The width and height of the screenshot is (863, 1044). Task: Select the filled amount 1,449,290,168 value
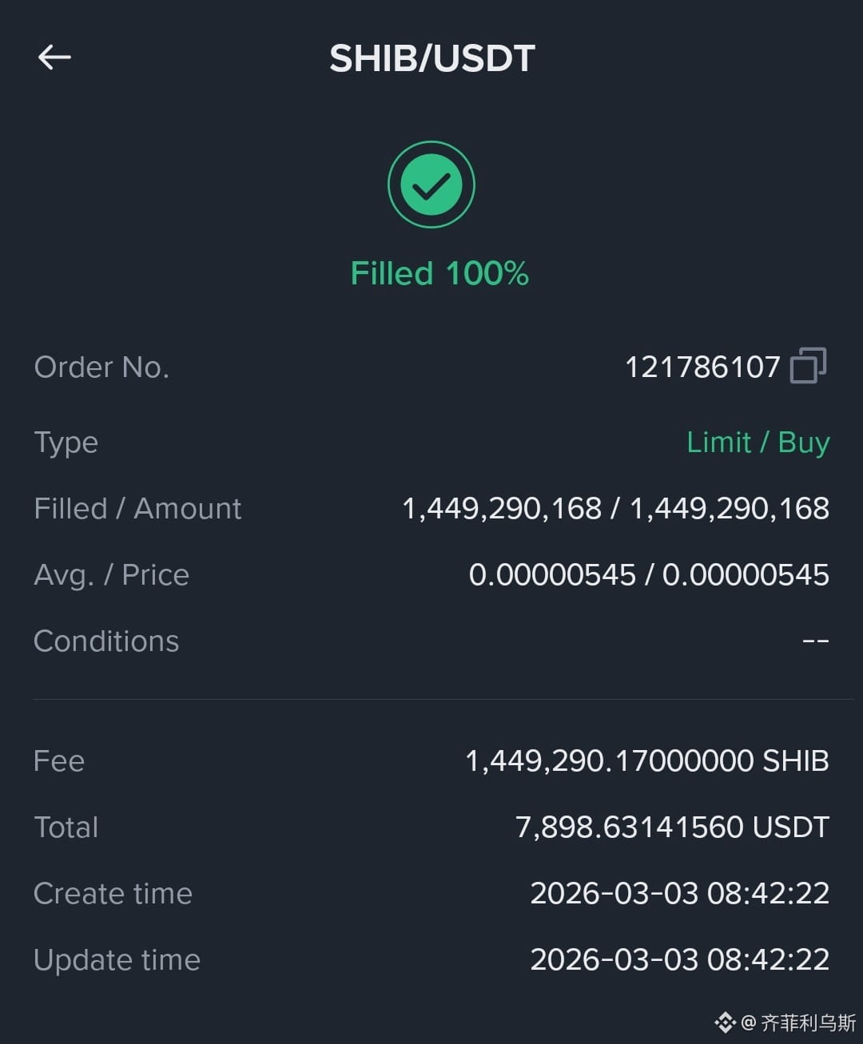point(501,508)
